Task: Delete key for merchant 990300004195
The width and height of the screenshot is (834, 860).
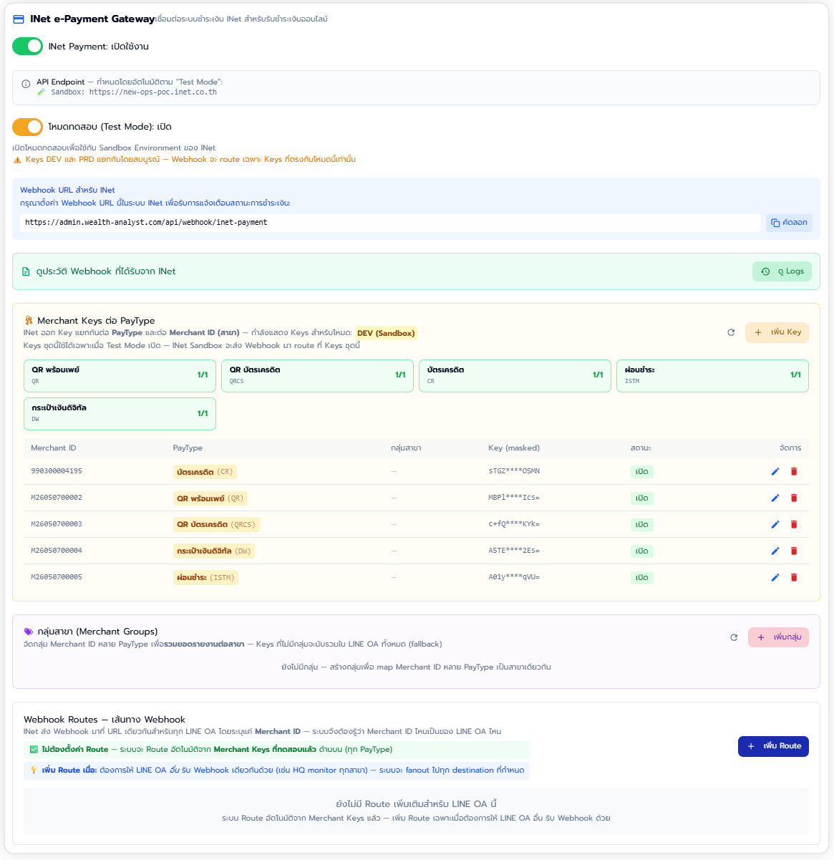Action: [794, 471]
